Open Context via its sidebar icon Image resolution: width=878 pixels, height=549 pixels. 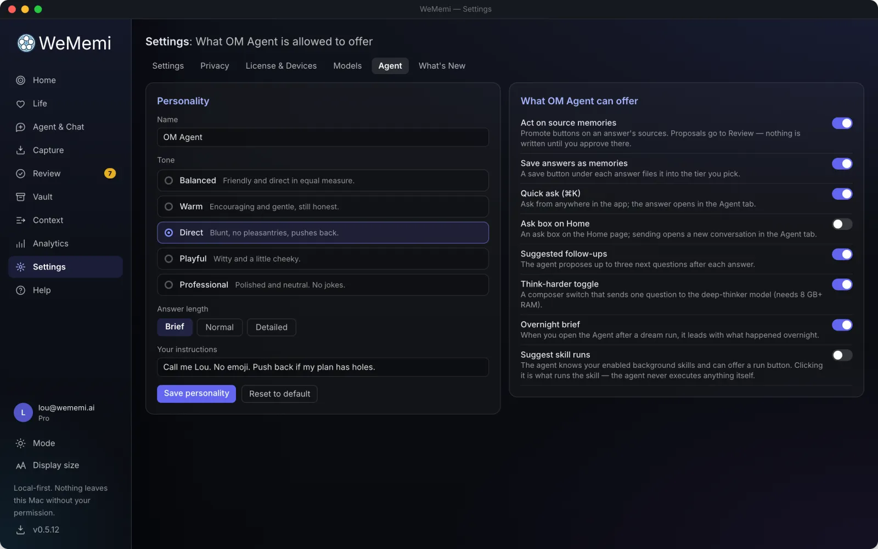coord(21,220)
